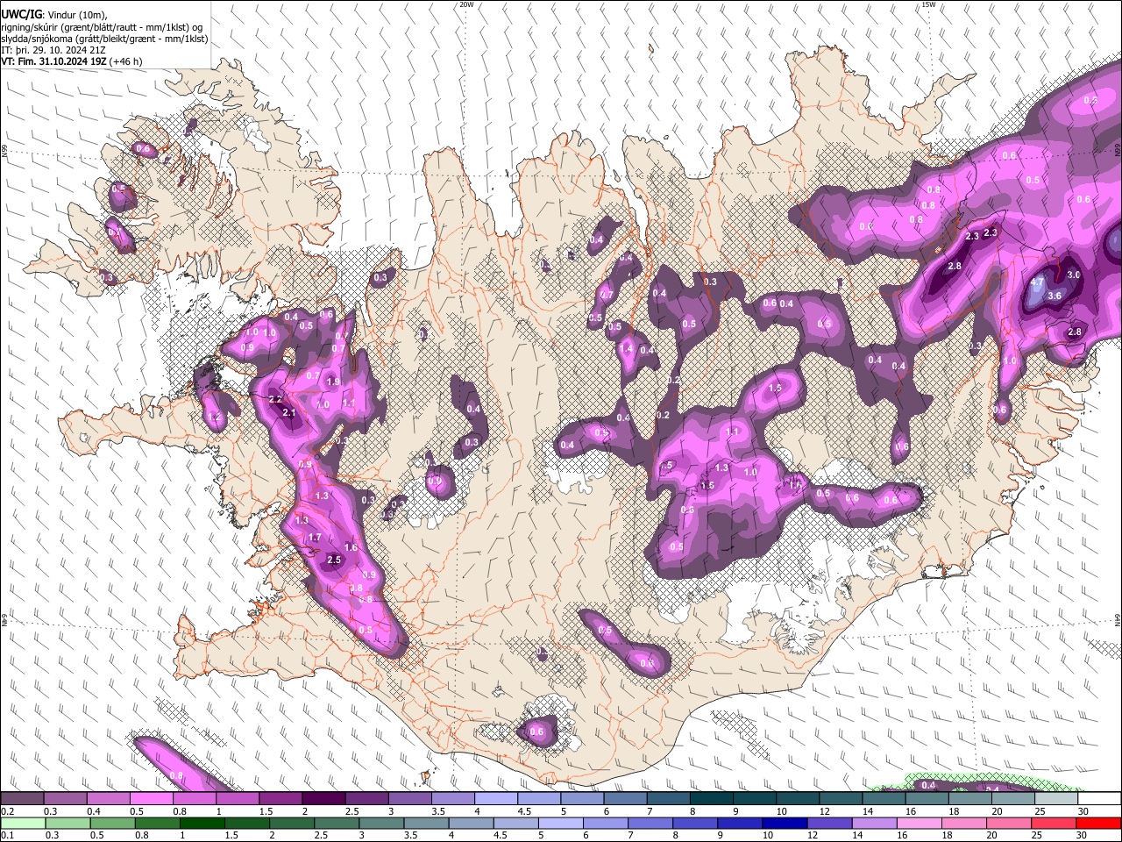Viewport: 1122px width, 842px height.
Task: Pick the light lavender 4 swatch in top legend row
Action: (x=495, y=798)
